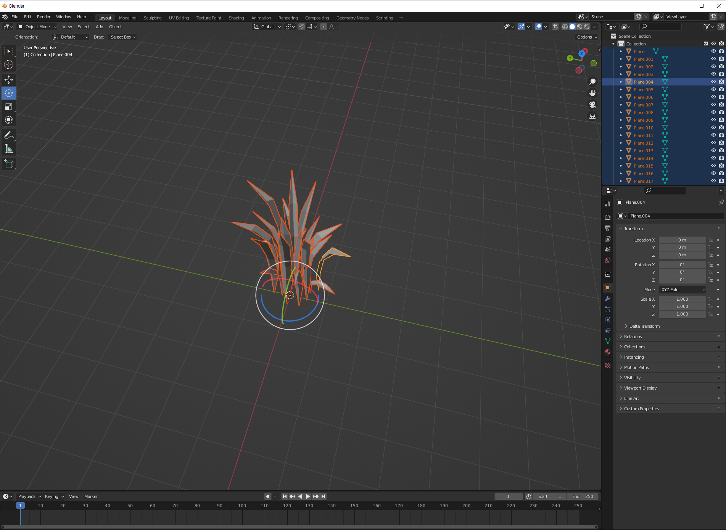Open the Texture properties tab
The height and width of the screenshot is (530, 726).
(608, 366)
